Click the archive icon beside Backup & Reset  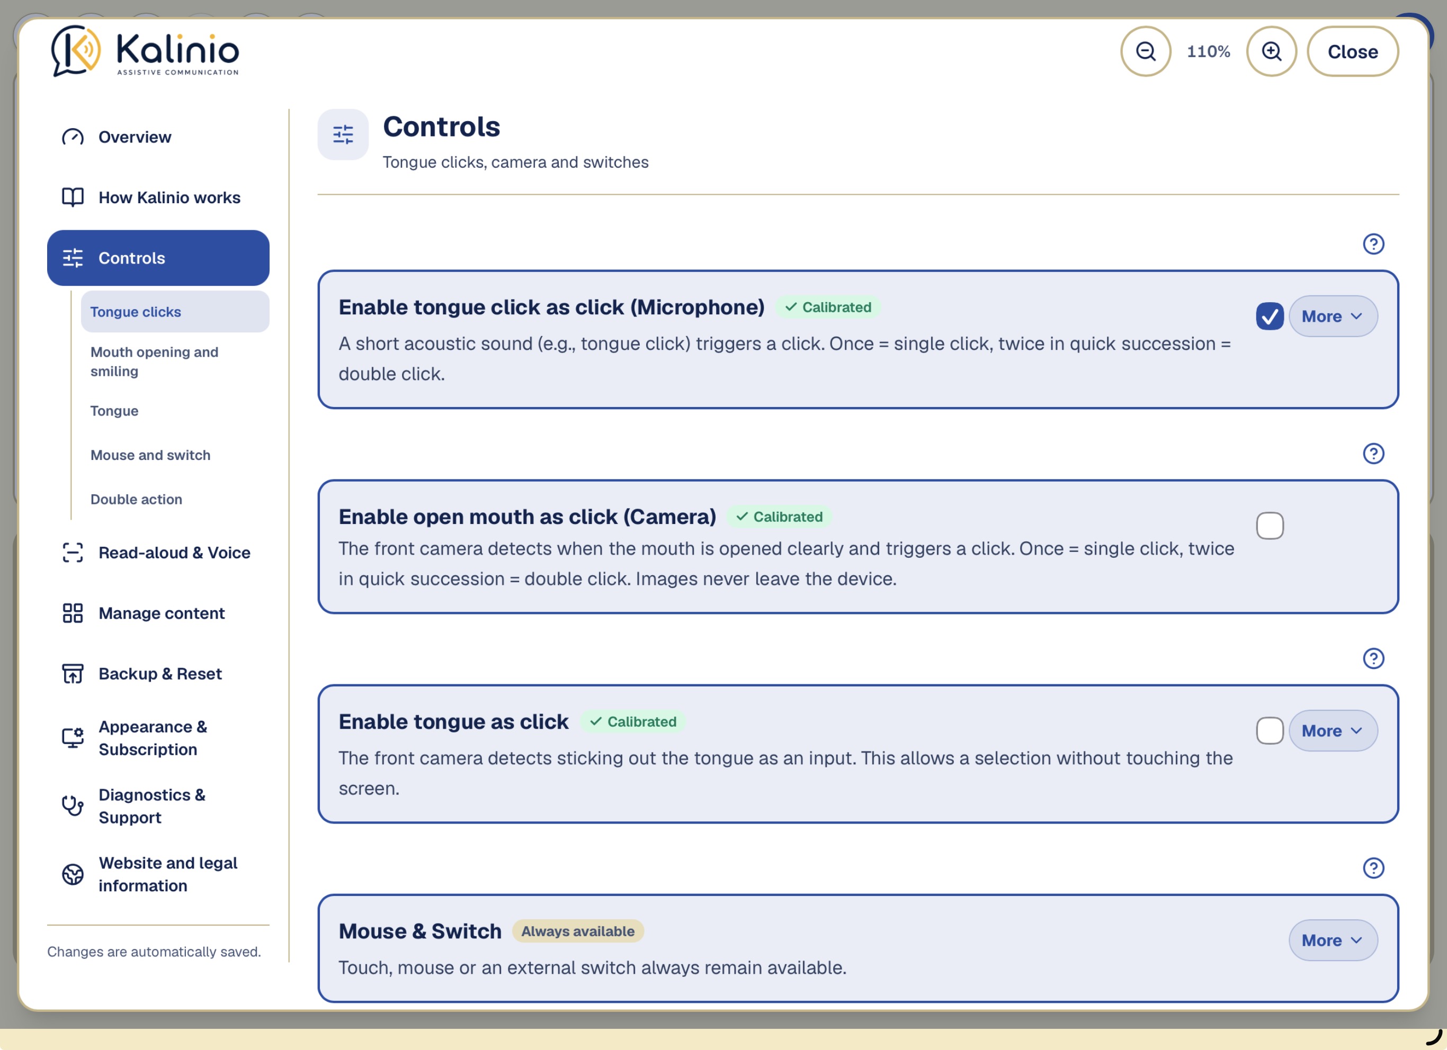[73, 674]
